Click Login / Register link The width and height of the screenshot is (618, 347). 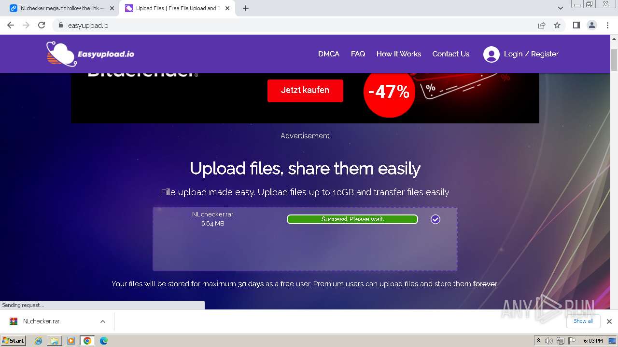pyautogui.click(x=531, y=54)
